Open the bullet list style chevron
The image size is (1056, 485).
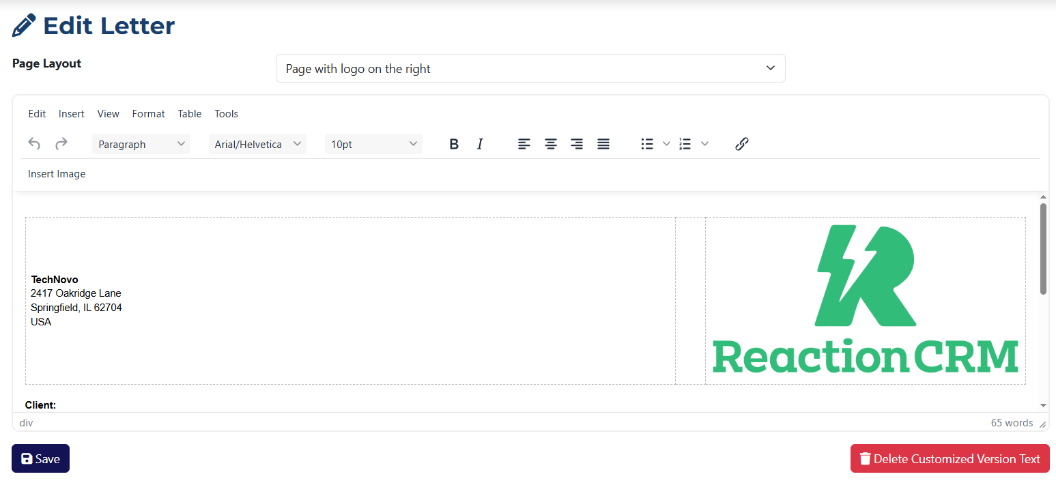[x=666, y=144]
